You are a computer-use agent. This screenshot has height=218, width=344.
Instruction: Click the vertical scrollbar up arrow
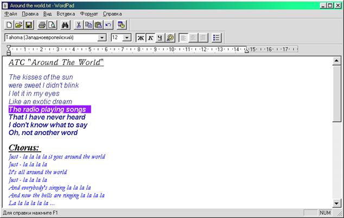click(336, 61)
